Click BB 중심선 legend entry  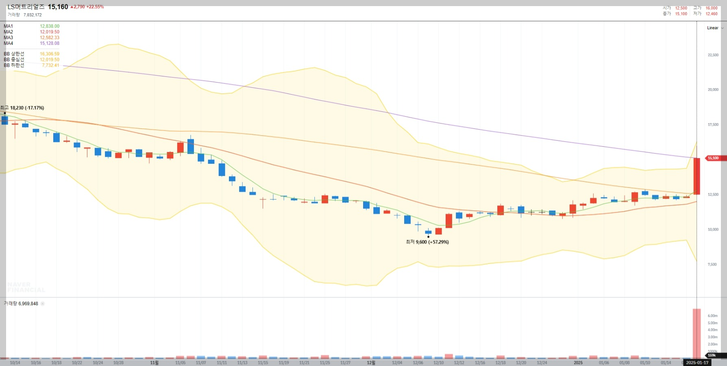pos(31,60)
